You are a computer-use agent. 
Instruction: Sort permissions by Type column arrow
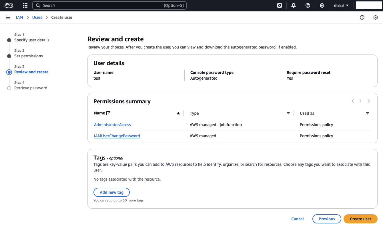[x=288, y=113]
